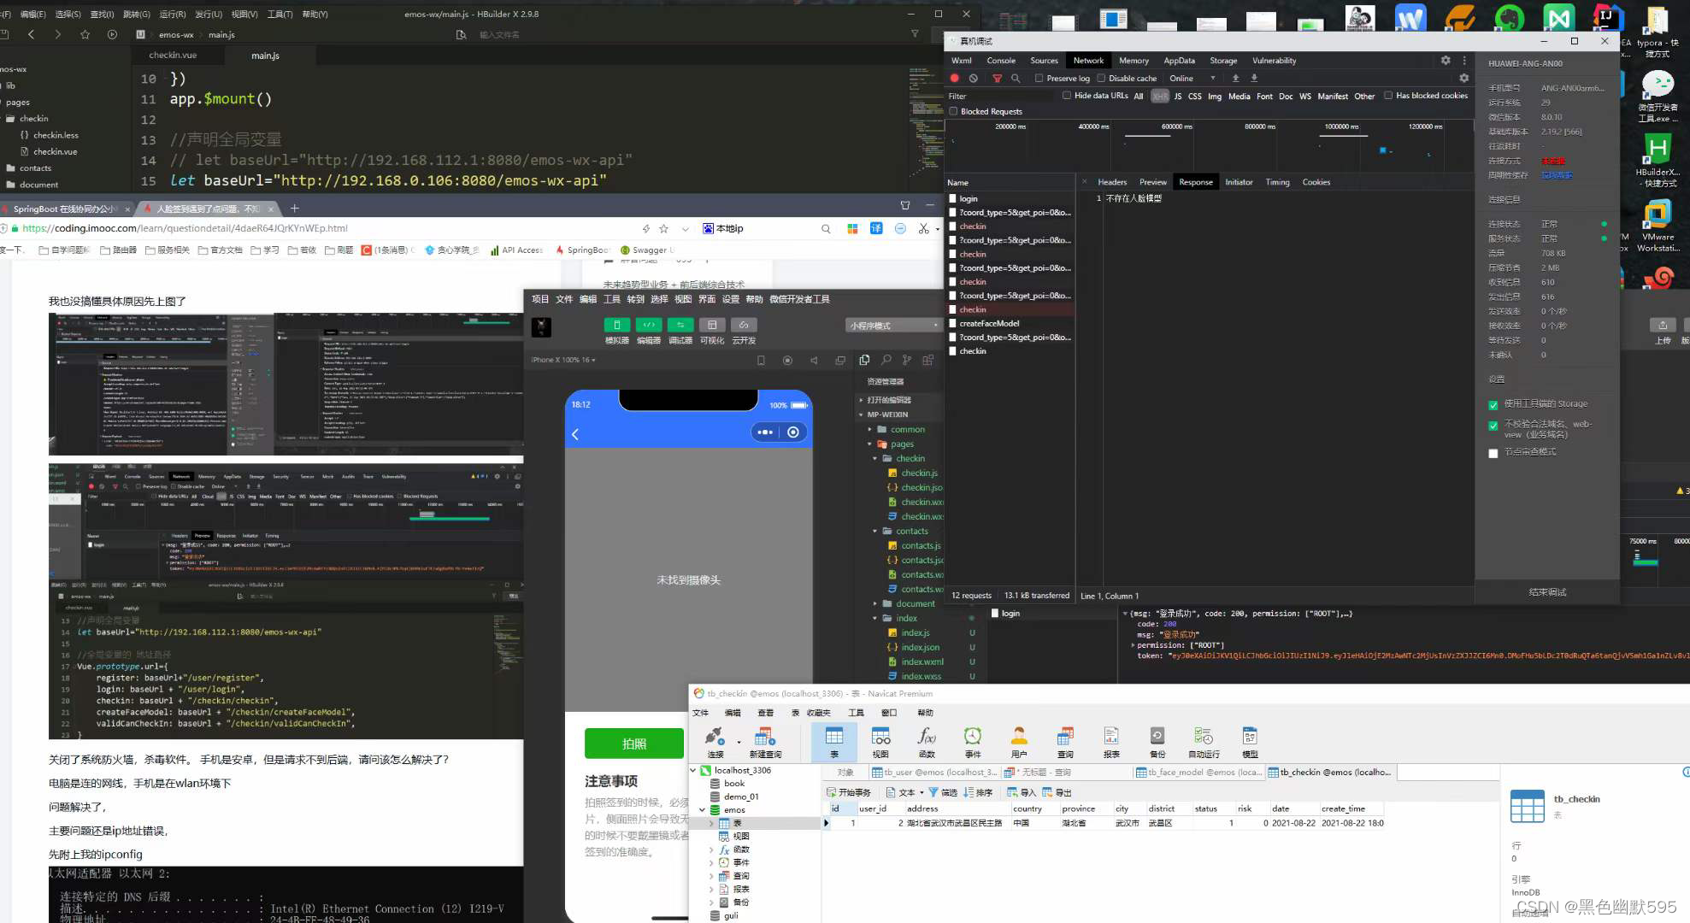Click the clear network log icon
This screenshot has height=923, width=1690.
pyautogui.click(x=974, y=78)
